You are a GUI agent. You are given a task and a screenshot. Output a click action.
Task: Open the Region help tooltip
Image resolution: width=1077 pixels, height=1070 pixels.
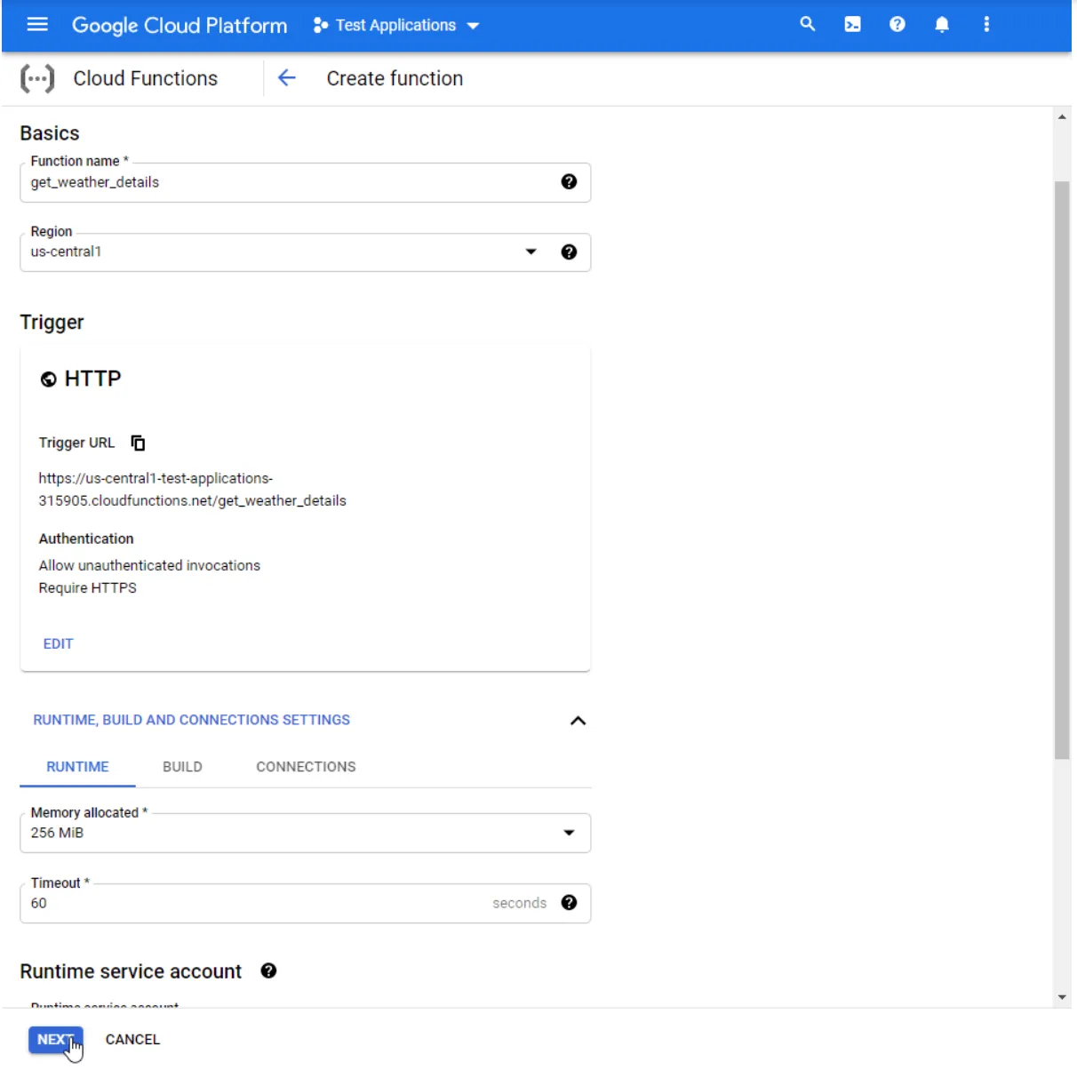570,252
